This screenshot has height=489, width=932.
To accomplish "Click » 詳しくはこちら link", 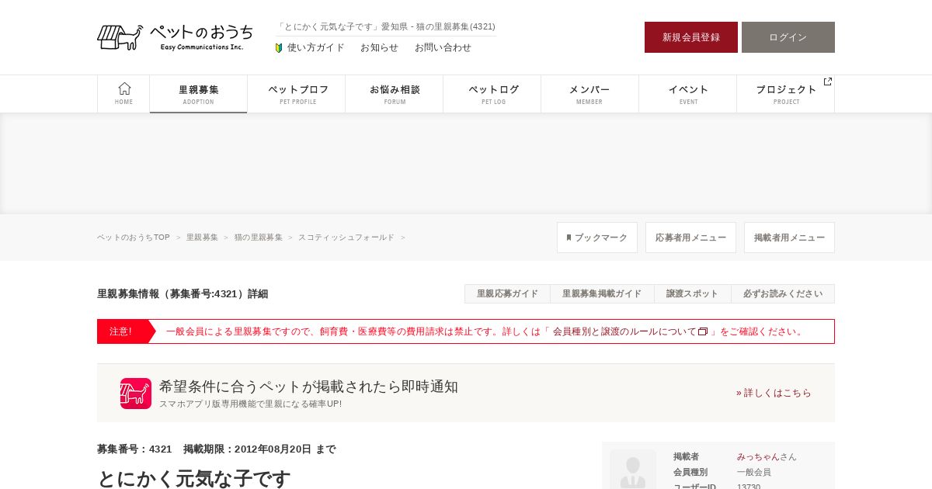I will [x=774, y=393].
